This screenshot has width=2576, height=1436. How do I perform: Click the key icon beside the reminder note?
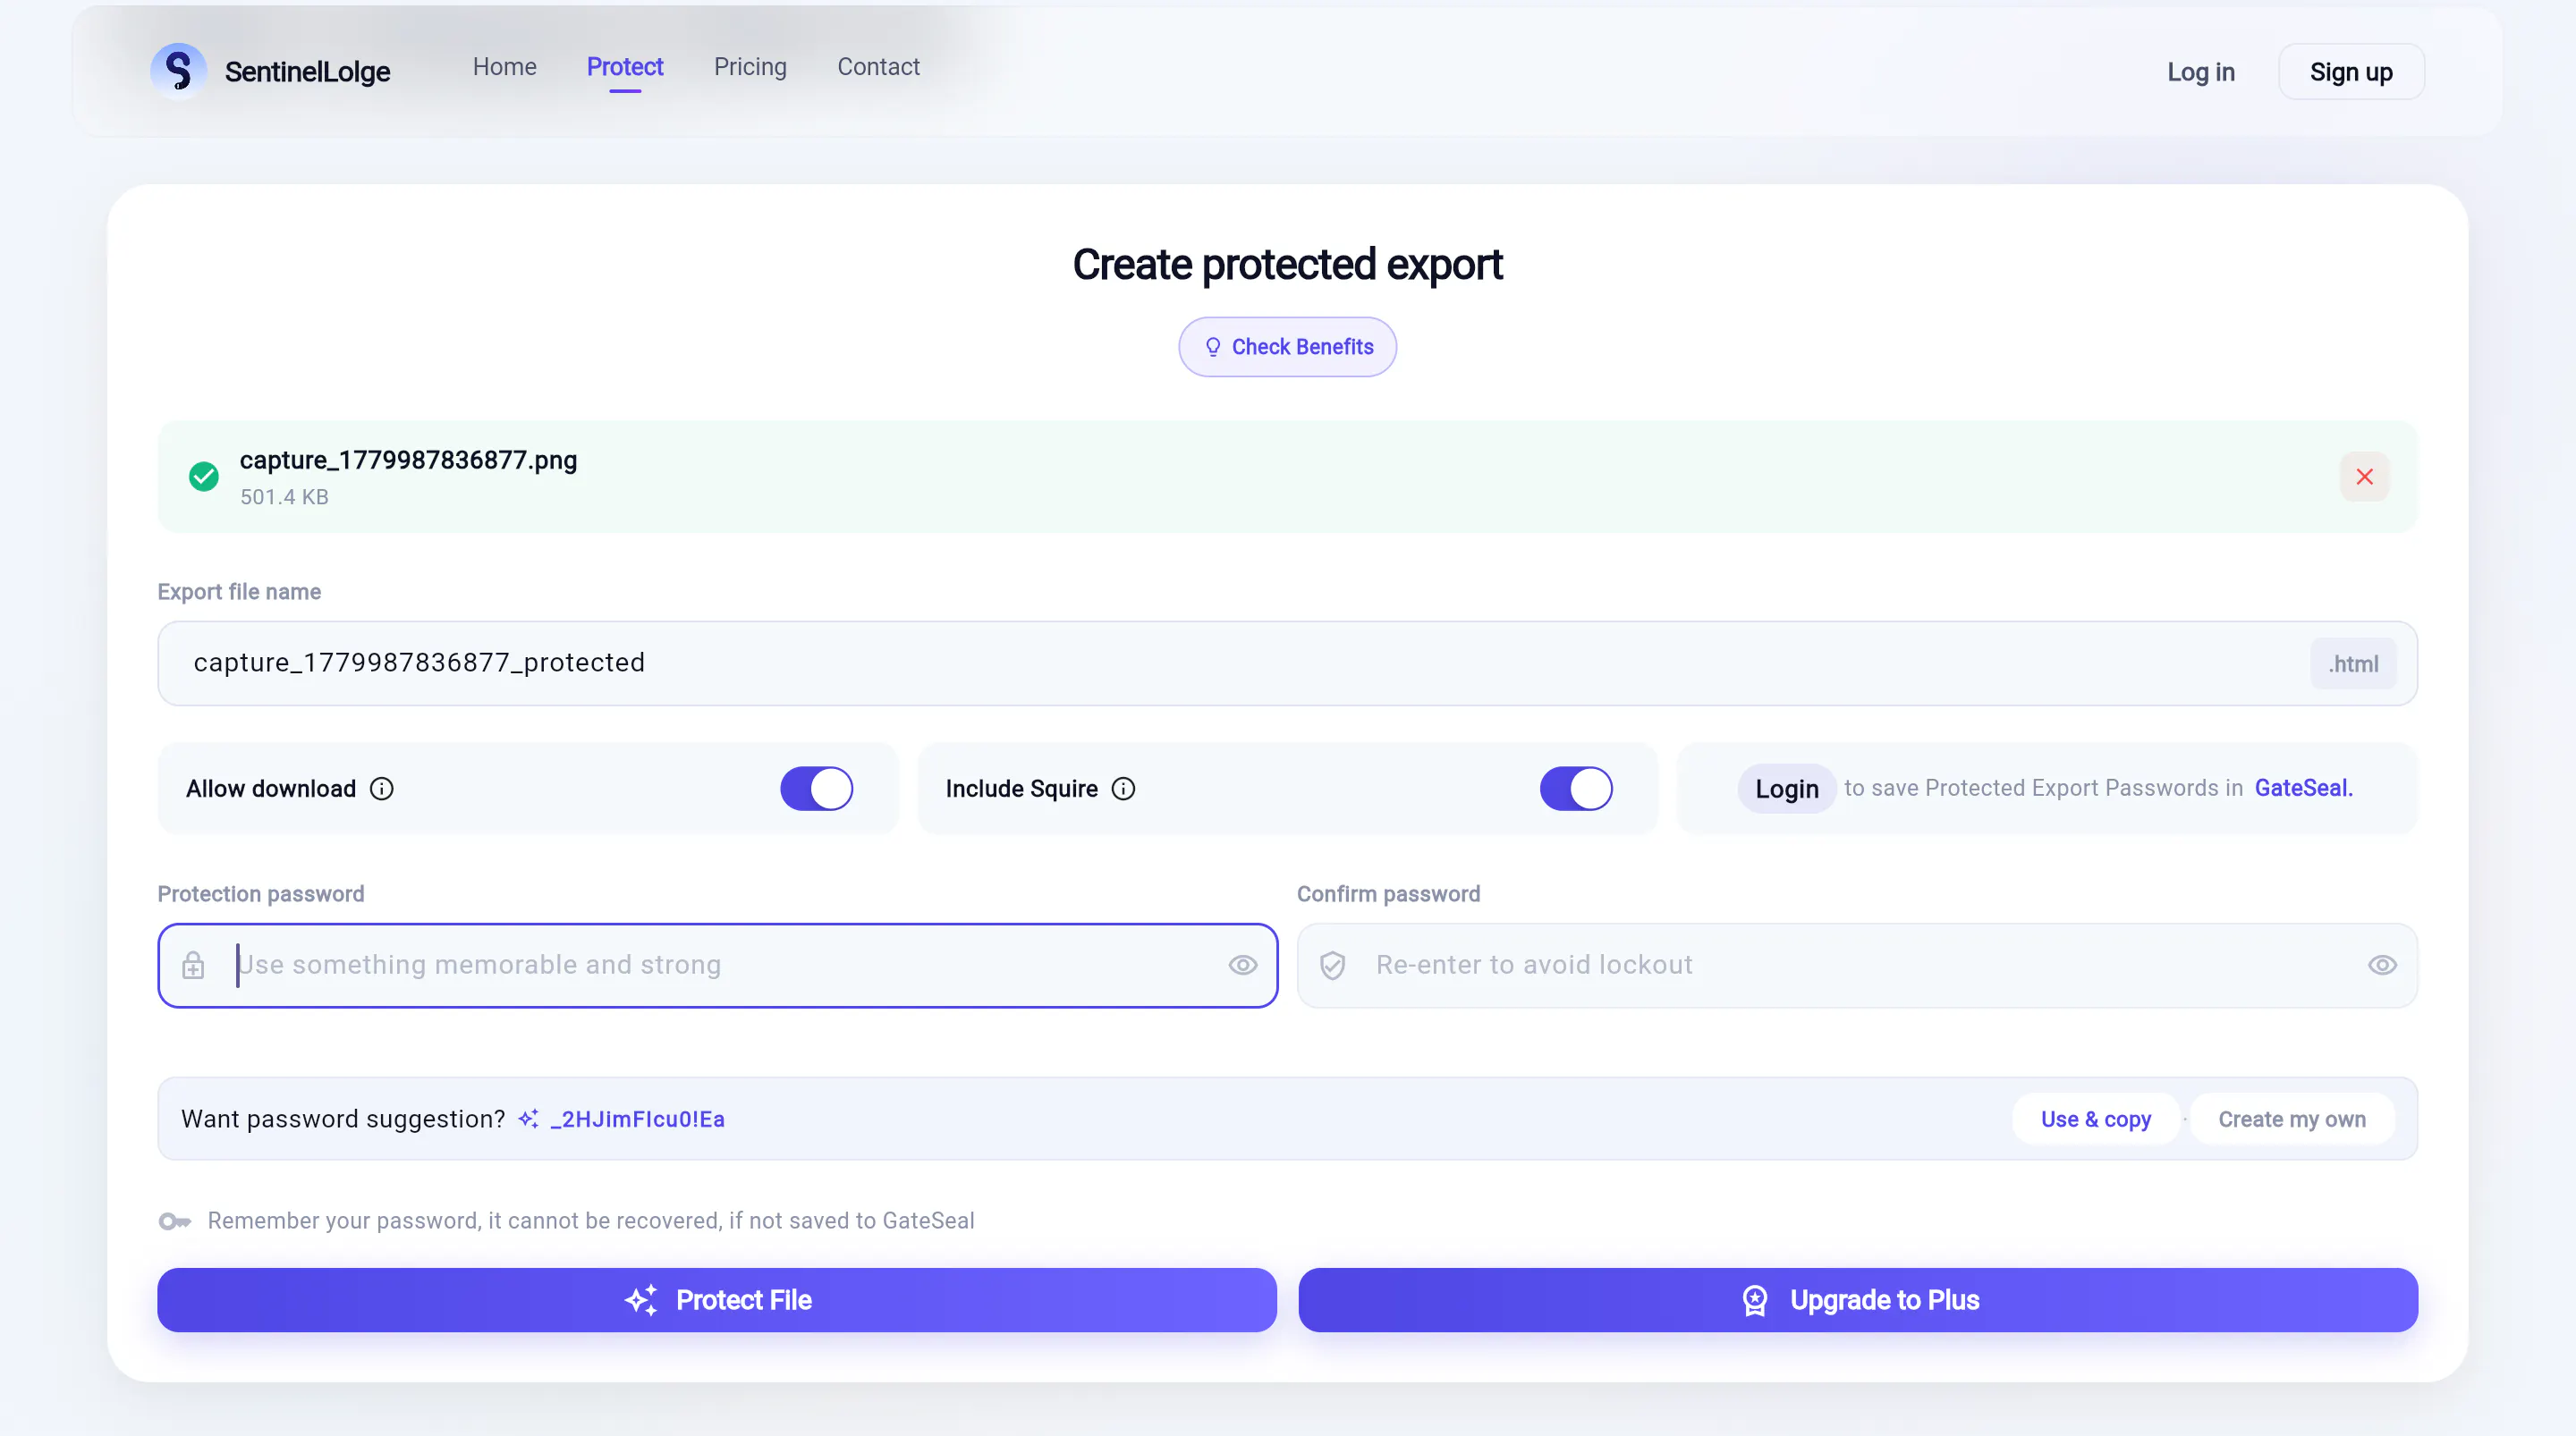pos(175,1221)
